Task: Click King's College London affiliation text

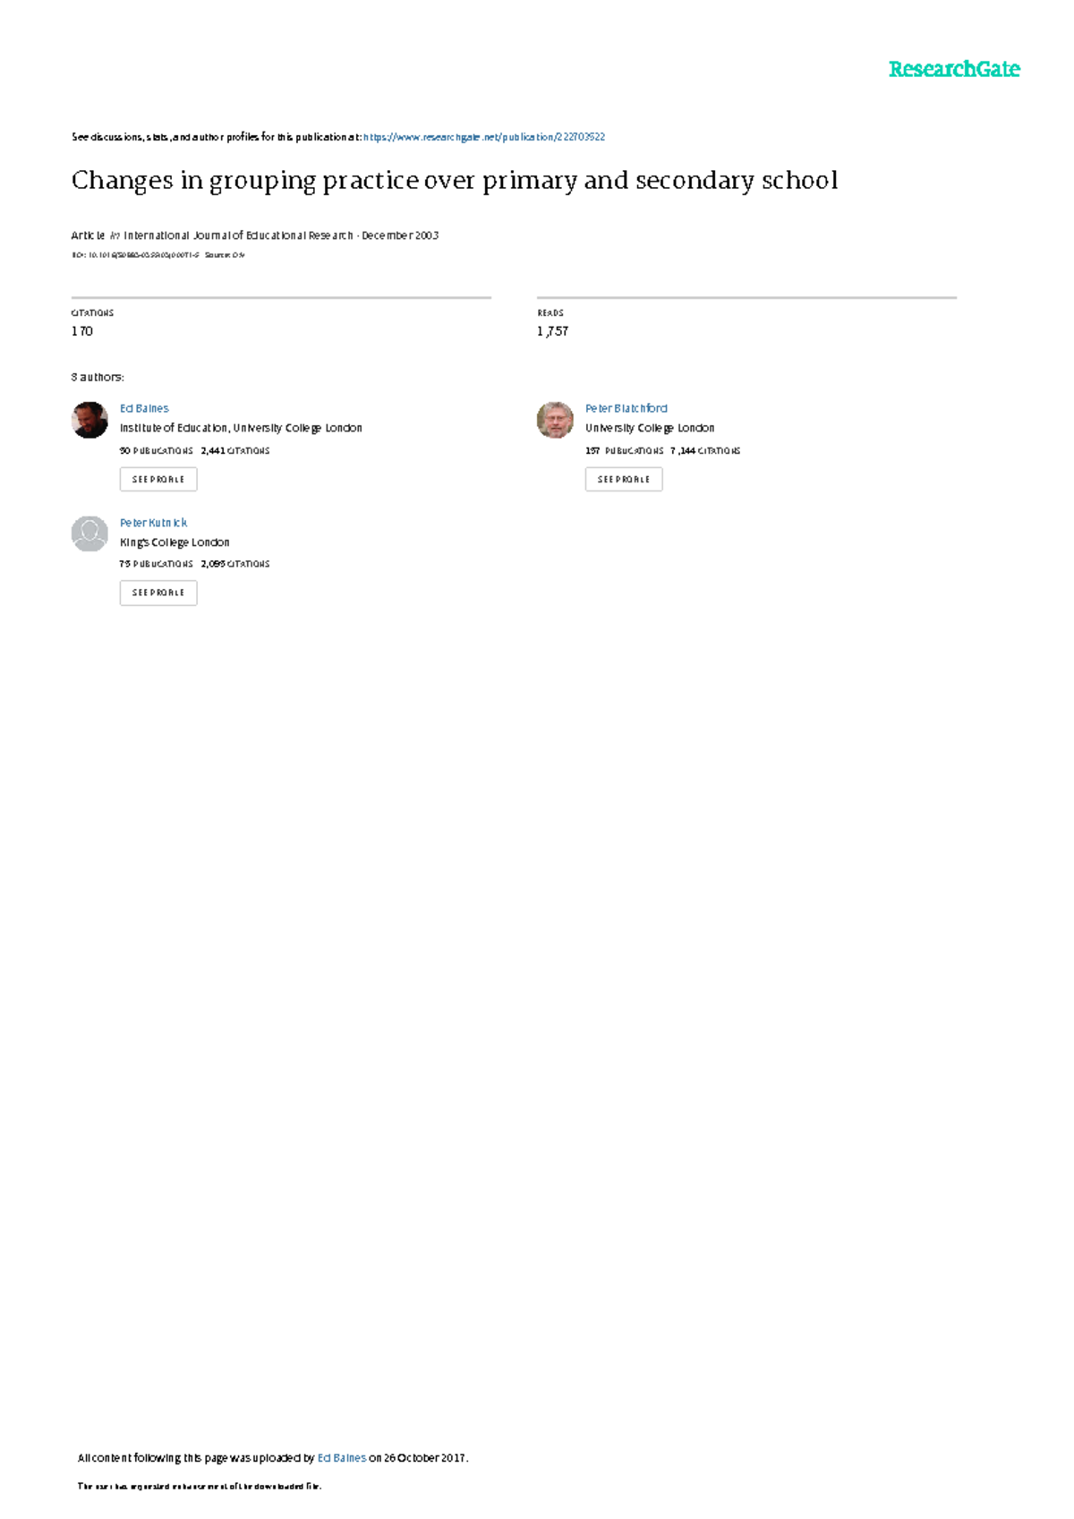Action: (175, 542)
